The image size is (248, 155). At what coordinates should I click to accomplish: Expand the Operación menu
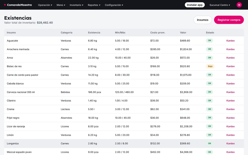[x=45, y=5]
